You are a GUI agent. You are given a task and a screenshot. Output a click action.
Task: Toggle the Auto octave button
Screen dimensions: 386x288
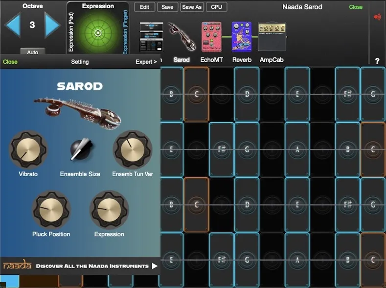click(32, 52)
